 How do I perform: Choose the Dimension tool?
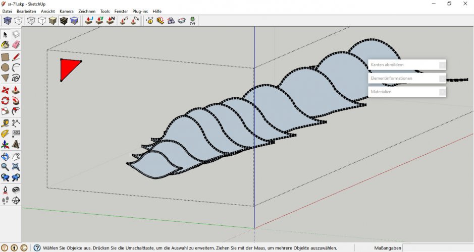(16, 123)
